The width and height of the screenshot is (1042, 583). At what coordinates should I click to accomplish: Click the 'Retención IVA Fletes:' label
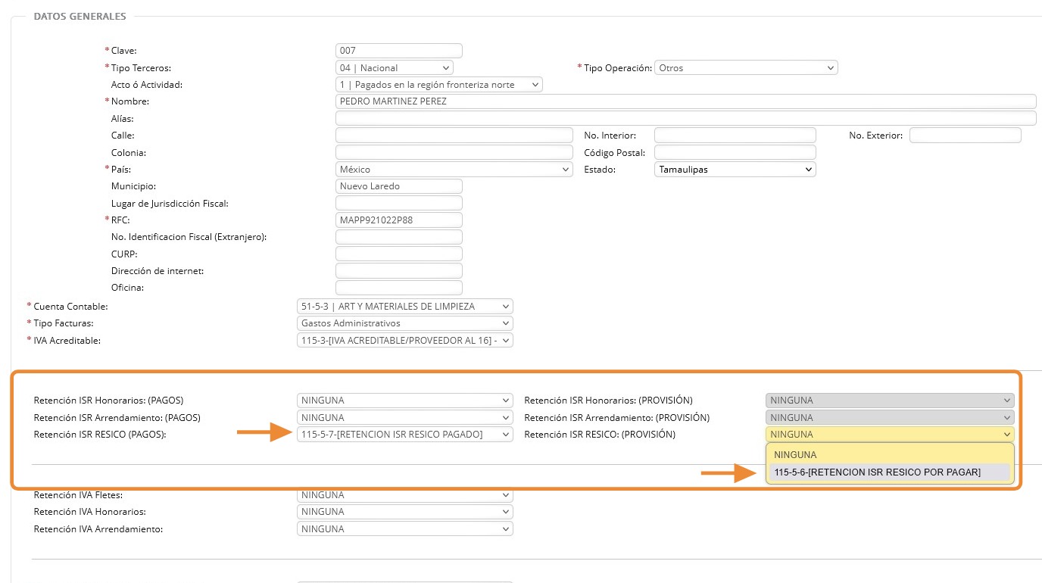coord(78,495)
